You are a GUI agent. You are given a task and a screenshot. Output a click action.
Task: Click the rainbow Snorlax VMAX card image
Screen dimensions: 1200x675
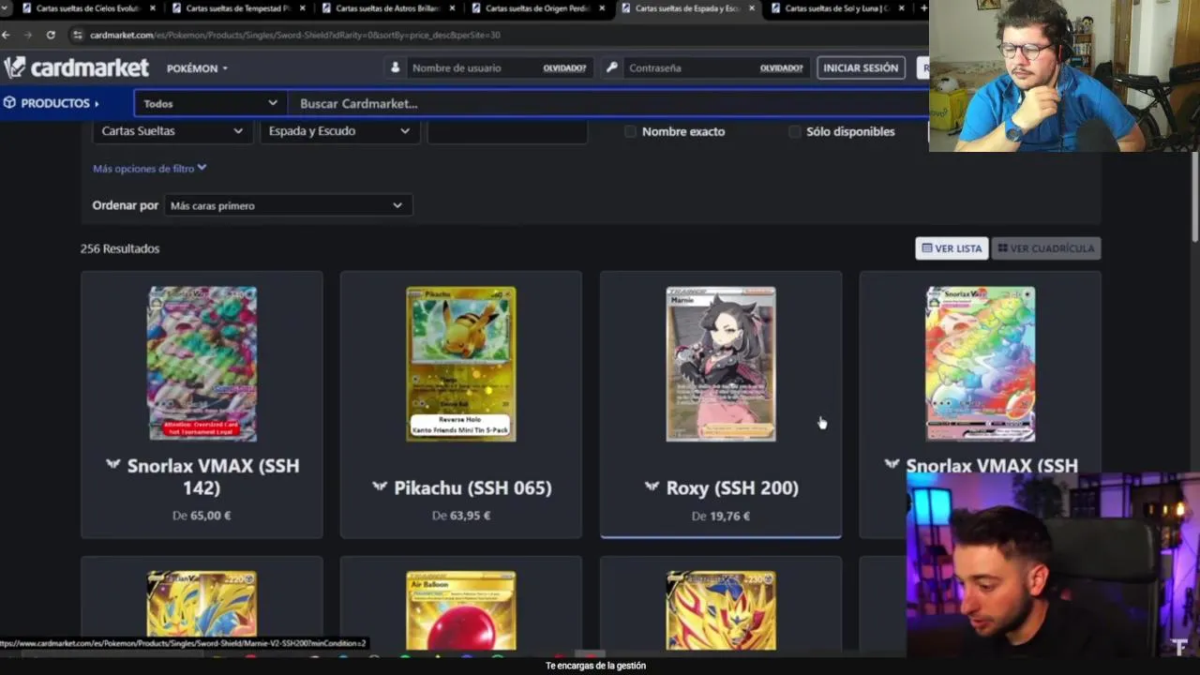(x=981, y=364)
